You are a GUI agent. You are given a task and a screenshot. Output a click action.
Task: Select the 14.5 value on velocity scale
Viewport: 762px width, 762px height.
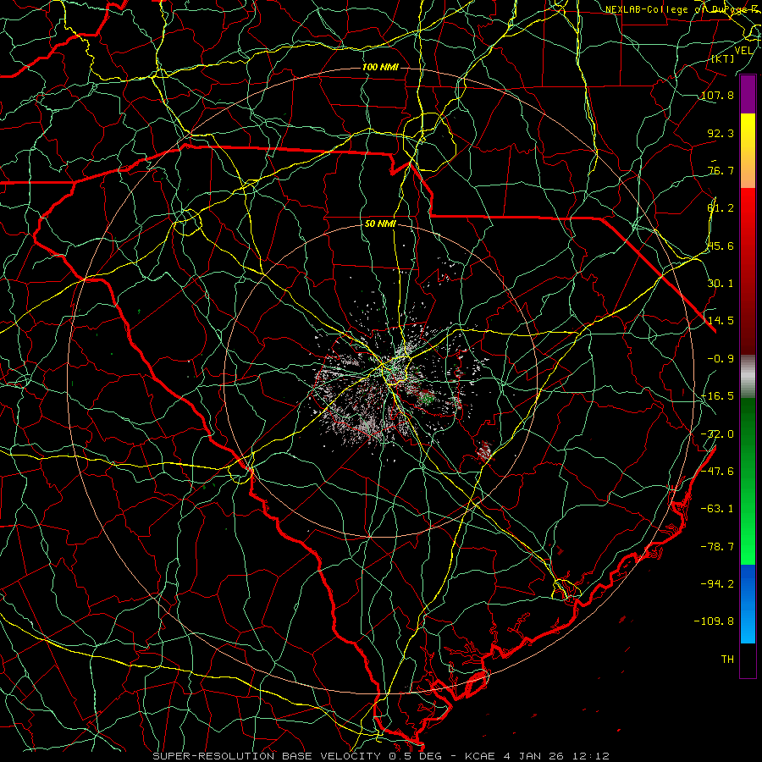coord(721,320)
